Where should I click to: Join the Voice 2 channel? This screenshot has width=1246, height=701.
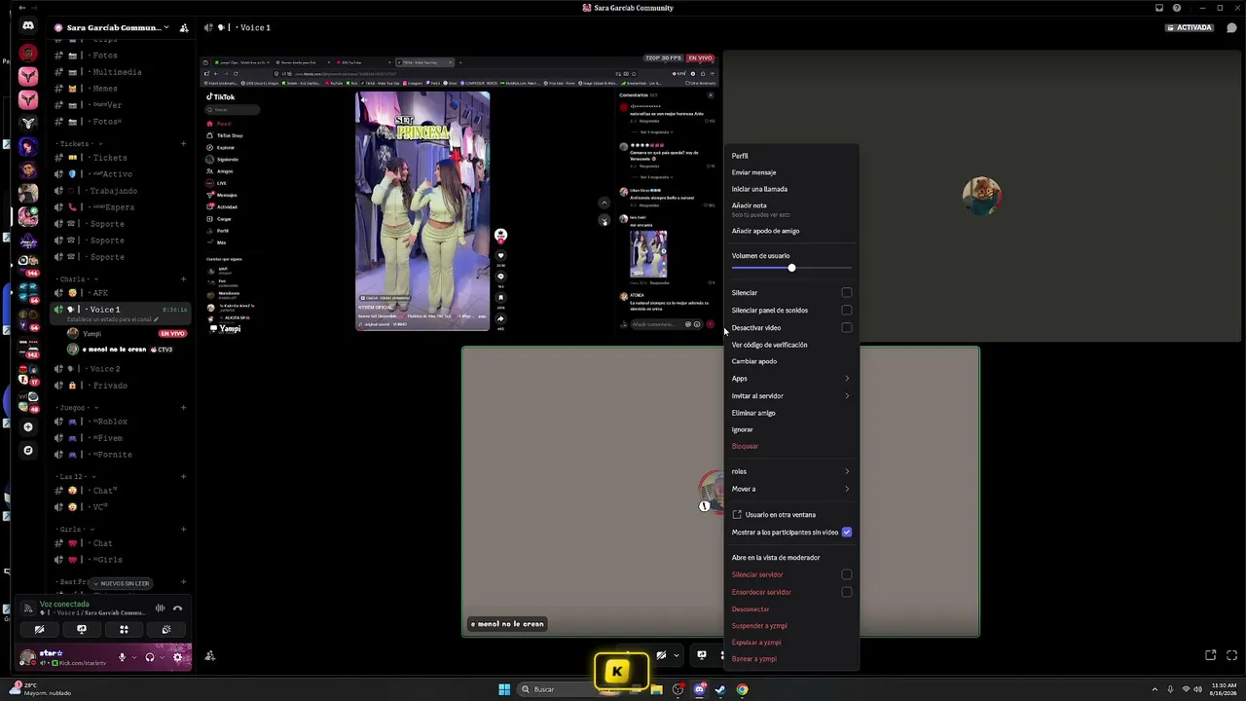[x=105, y=369]
